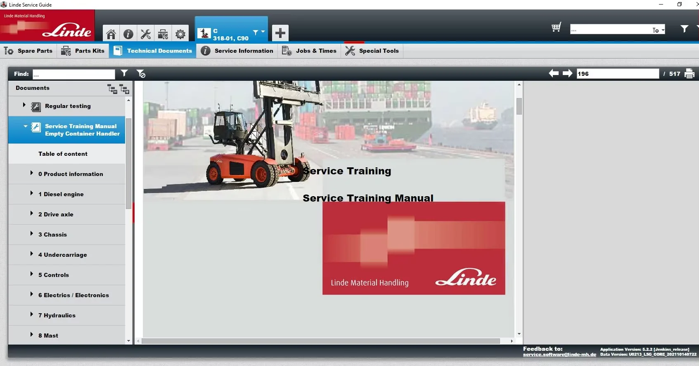Select the Technical Documents tab
This screenshot has height=366, width=699.
tap(152, 51)
